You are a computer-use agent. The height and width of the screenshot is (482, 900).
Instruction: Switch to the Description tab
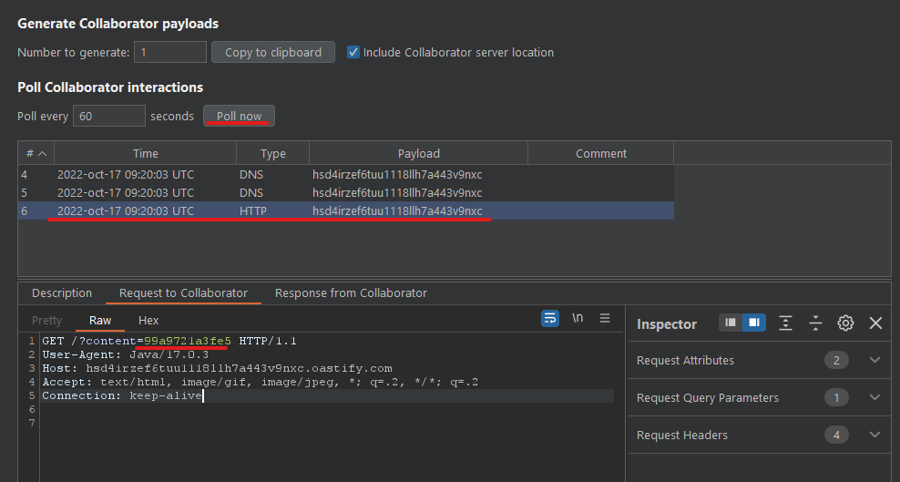pyautogui.click(x=62, y=293)
